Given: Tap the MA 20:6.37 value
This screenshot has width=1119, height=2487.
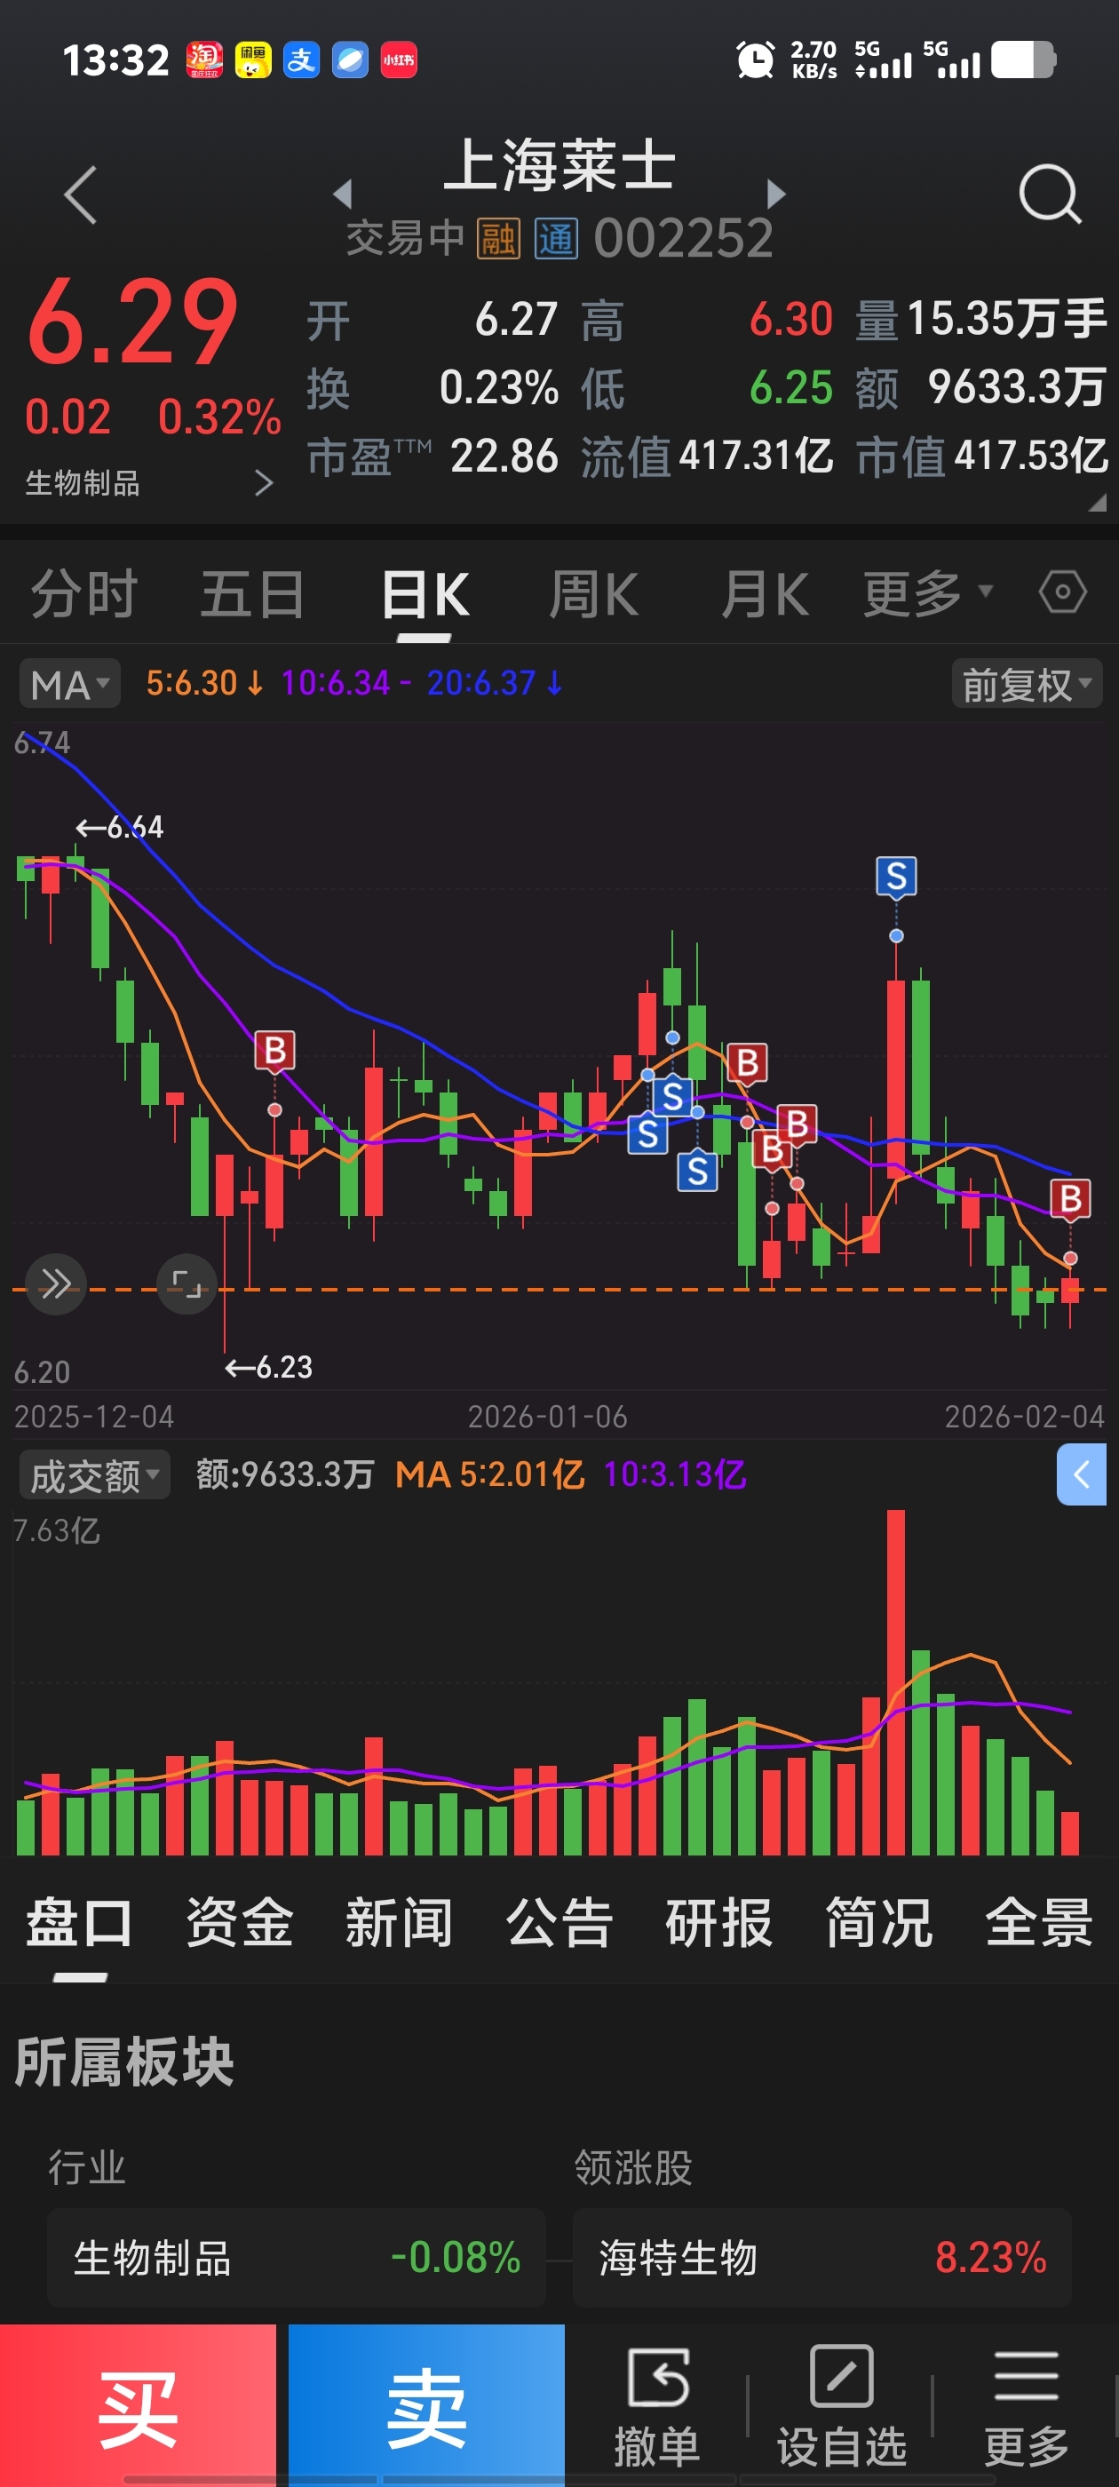Looking at the screenshot, I should pos(495,684).
